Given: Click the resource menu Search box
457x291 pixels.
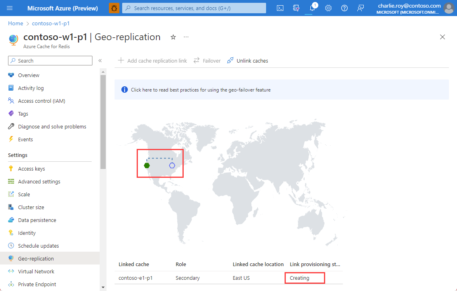Looking at the screenshot, I should coord(50,60).
